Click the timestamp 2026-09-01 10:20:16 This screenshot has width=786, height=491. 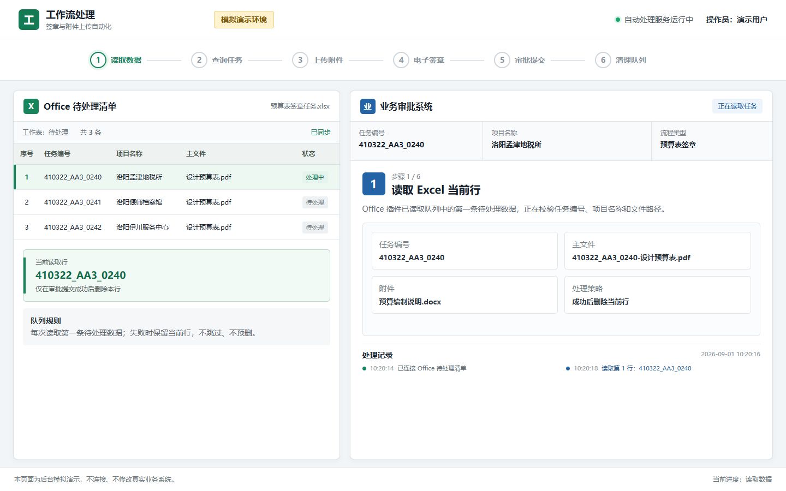click(730, 354)
